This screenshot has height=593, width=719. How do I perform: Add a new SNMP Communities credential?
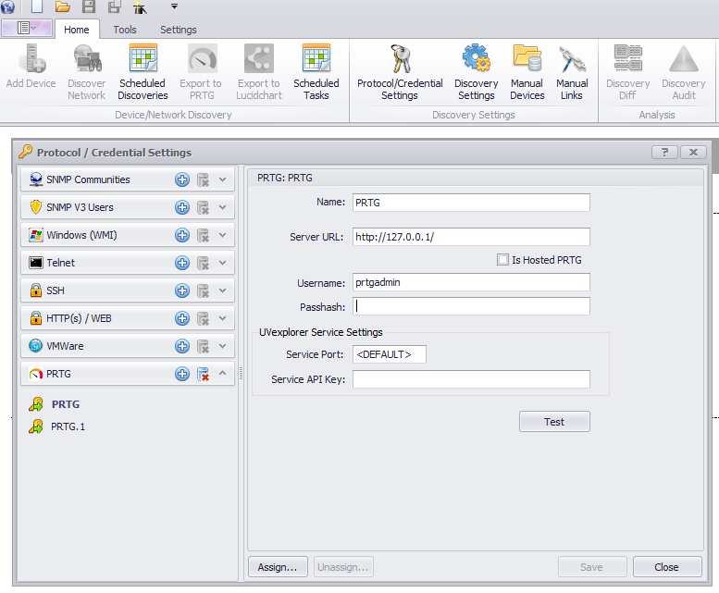(x=182, y=179)
